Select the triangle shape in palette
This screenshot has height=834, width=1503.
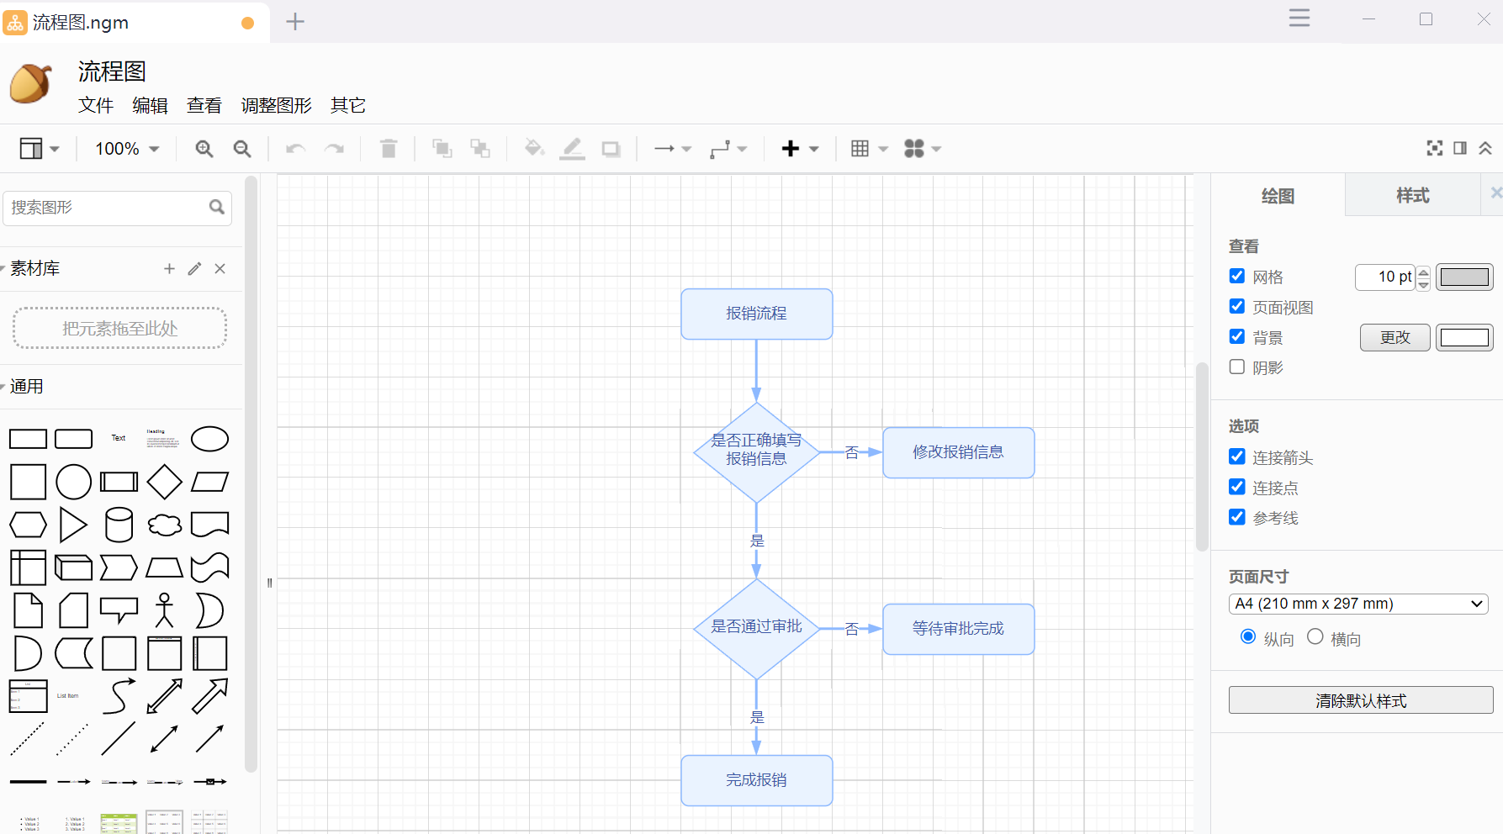tap(73, 525)
